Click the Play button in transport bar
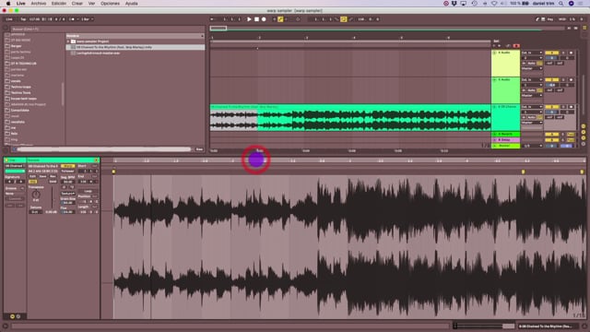 pos(249,19)
